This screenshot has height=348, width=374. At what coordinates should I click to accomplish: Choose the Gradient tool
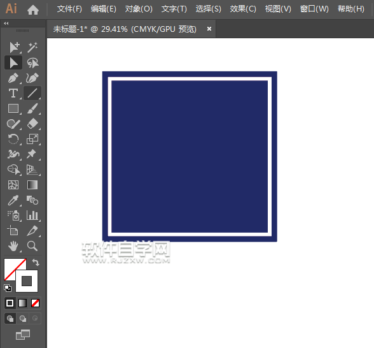pyautogui.click(x=32, y=185)
